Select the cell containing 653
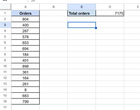 pyautogui.click(x=25, y=43)
